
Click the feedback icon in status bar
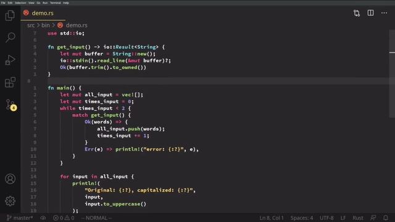(373, 218)
